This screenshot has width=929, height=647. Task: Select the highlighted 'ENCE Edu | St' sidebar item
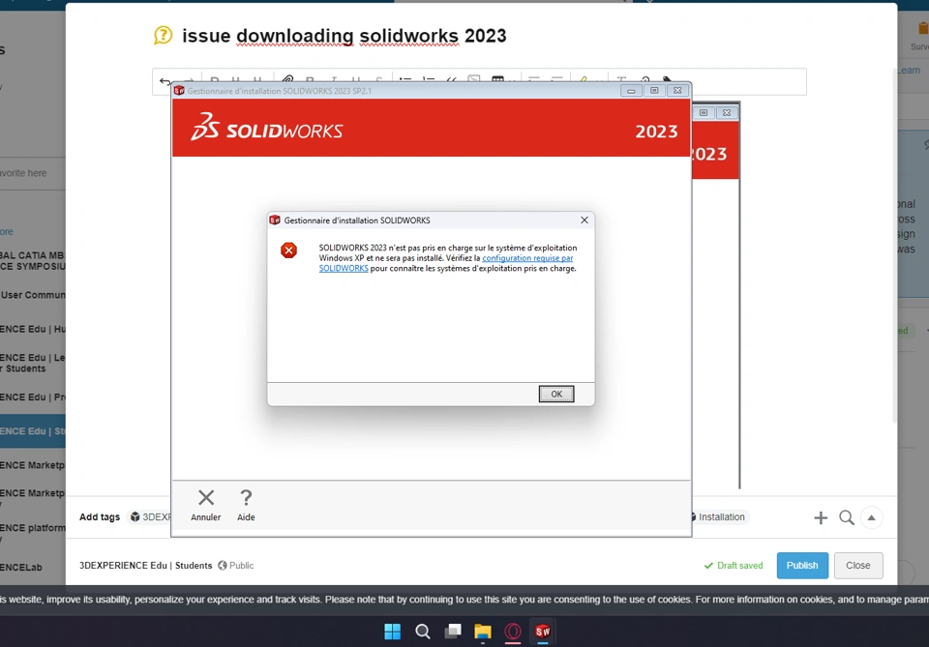pos(33,431)
